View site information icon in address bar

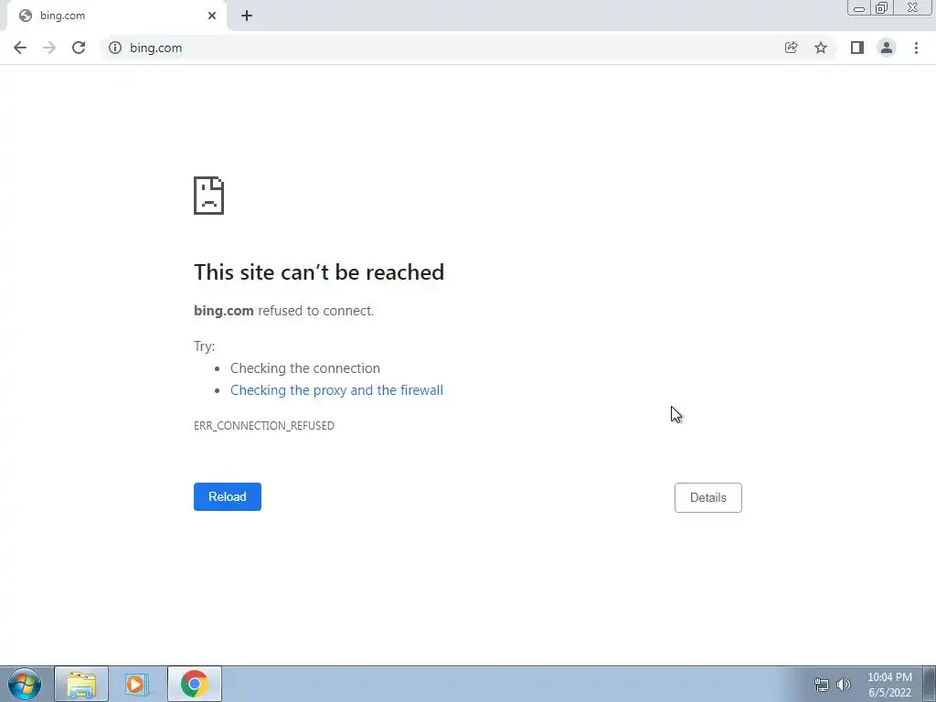(x=115, y=48)
